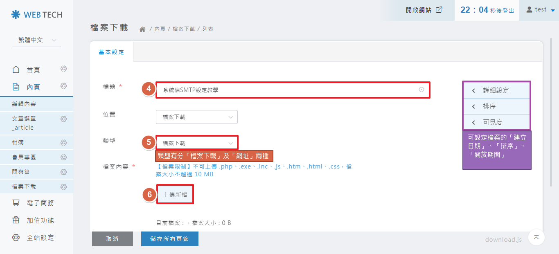Open the 類型 dropdown
The image size is (559, 254).
(196, 143)
